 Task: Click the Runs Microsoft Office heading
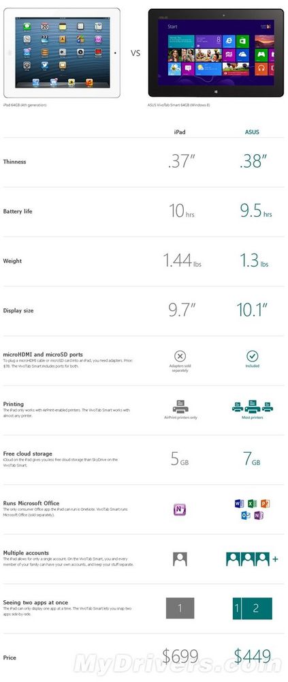(31, 503)
